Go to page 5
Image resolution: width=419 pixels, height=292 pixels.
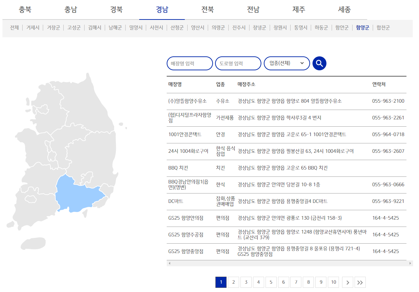(271, 282)
